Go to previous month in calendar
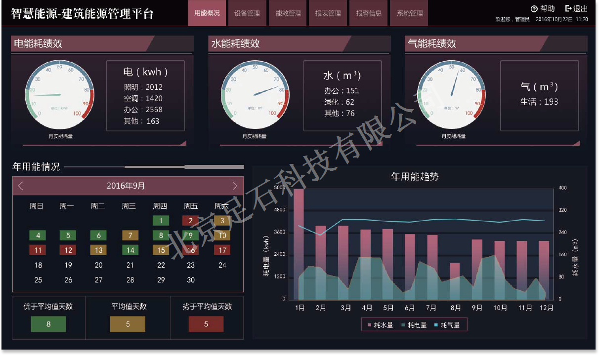This screenshot has height=355, width=599. pos(21,186)
